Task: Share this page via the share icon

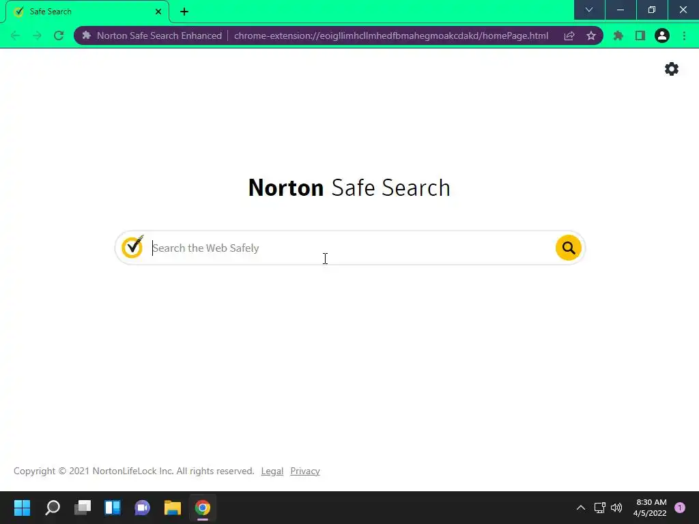Action: [569, 35]
